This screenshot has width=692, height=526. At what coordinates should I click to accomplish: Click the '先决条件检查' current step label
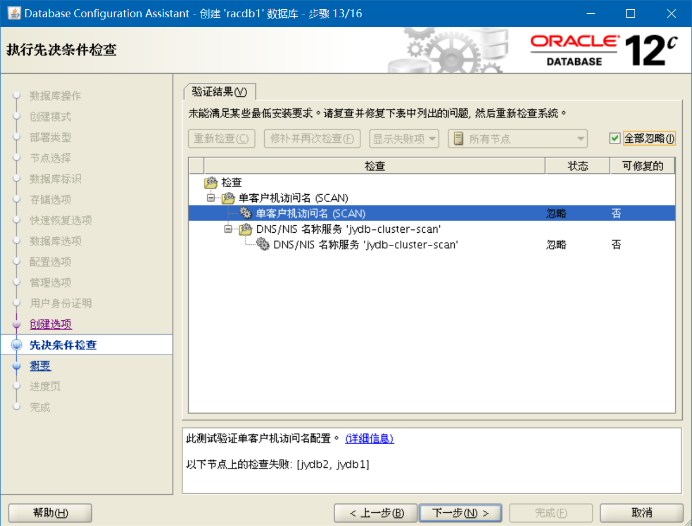[63, 345]
